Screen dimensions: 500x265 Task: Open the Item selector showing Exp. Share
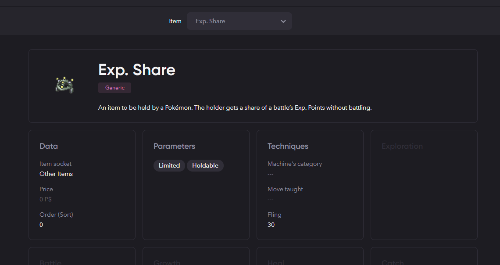tap(239, 21)
